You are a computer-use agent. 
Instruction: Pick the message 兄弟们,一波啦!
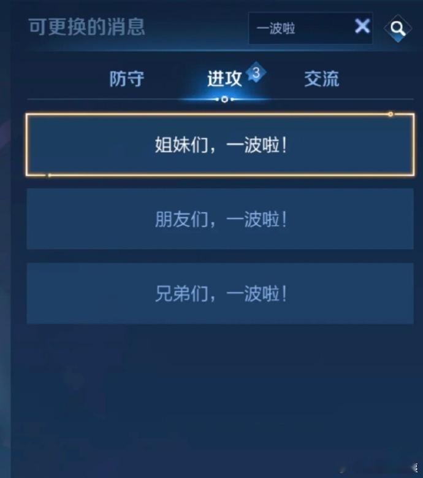(x=220, y=293)
